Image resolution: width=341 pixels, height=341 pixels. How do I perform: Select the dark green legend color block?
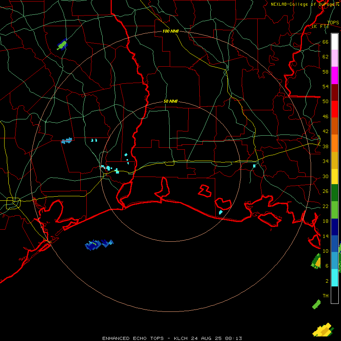(335, 193)
